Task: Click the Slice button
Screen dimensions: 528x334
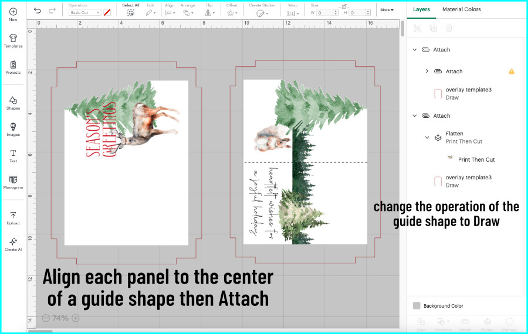Action: [421, 324]
